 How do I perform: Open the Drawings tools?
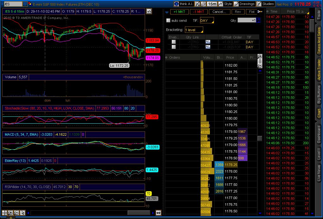click(244, 4)
